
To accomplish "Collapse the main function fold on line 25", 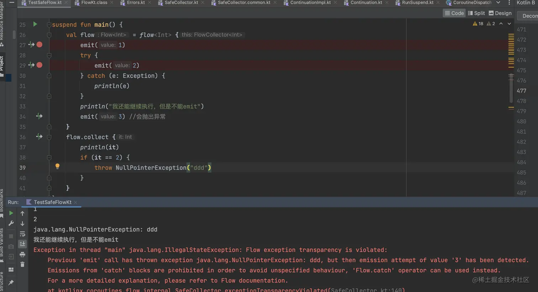I will (49, 25).
